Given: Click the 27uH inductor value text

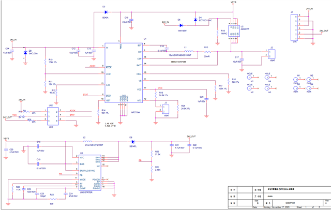Looking at the screenshot, I should 94,145.
